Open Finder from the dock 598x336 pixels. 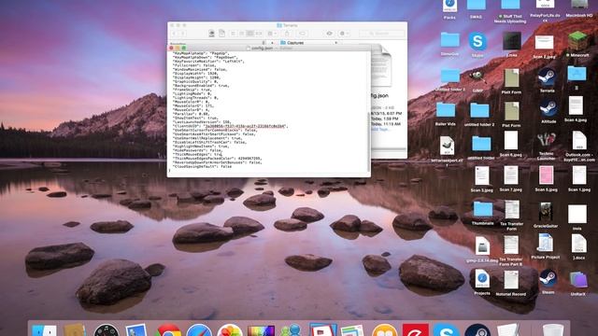click(44, 329)
